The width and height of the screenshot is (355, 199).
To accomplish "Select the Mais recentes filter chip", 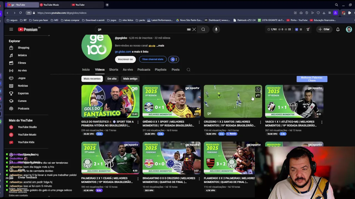I will (x=92, y=79).
